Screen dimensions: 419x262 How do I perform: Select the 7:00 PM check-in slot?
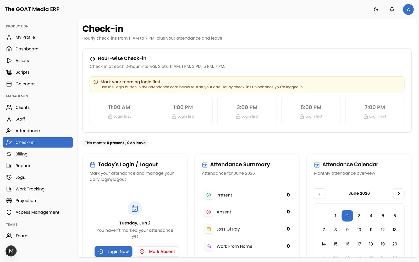pos(375,111)
